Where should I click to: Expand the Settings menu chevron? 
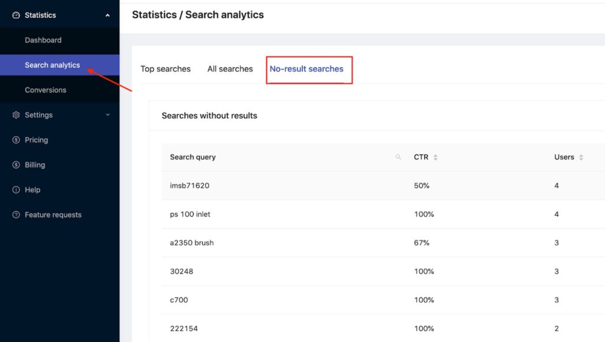(108, 115)
